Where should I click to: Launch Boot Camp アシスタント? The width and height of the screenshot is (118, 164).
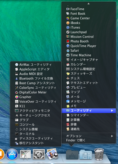36,83
